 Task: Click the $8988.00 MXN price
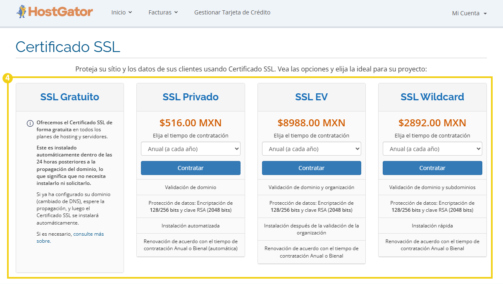[x=312, y=123]
